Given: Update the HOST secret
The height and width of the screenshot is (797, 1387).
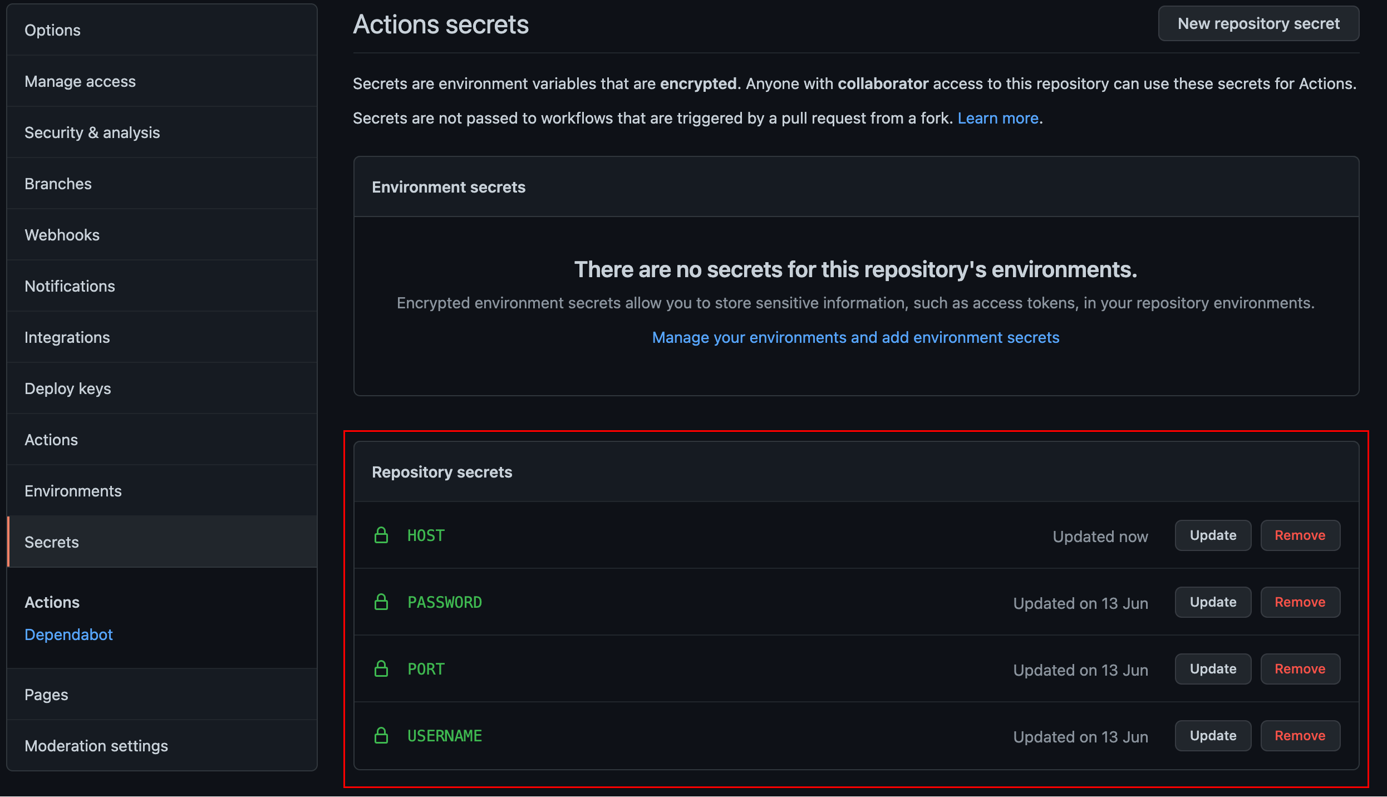Looking at the screenshot, I should click(x=1213, y=535).
